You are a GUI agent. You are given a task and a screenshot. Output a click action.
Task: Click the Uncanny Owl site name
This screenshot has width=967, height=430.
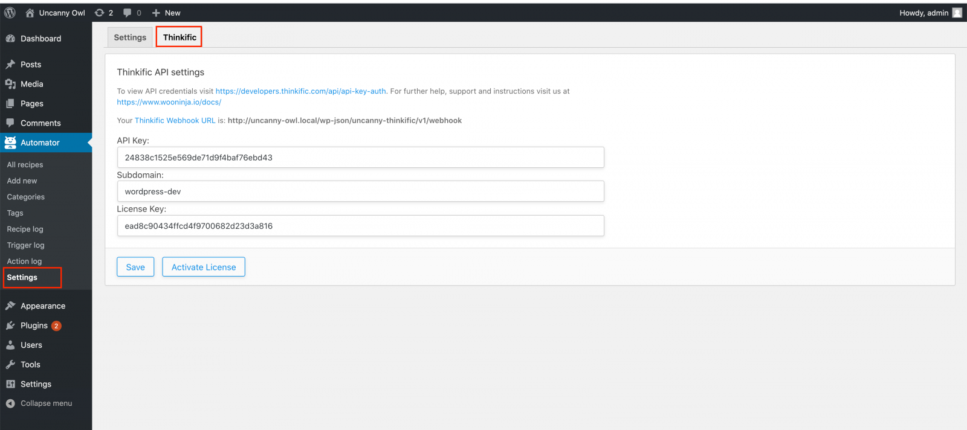pos(62,13)
